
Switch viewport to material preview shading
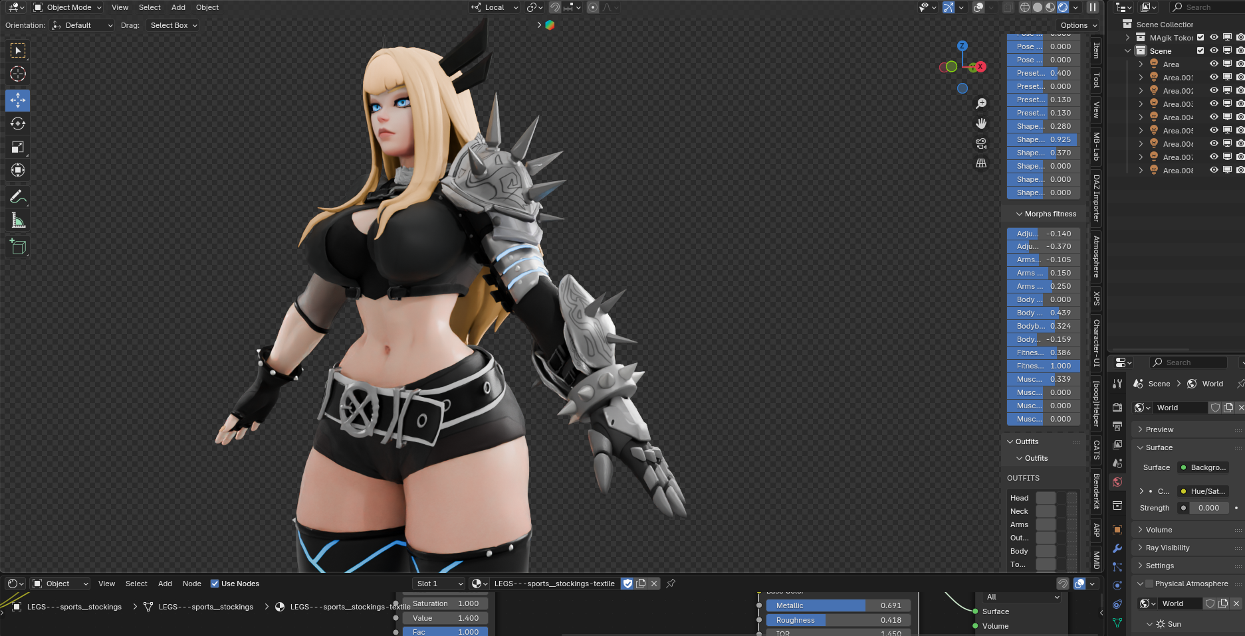(x=1050, y=7)
